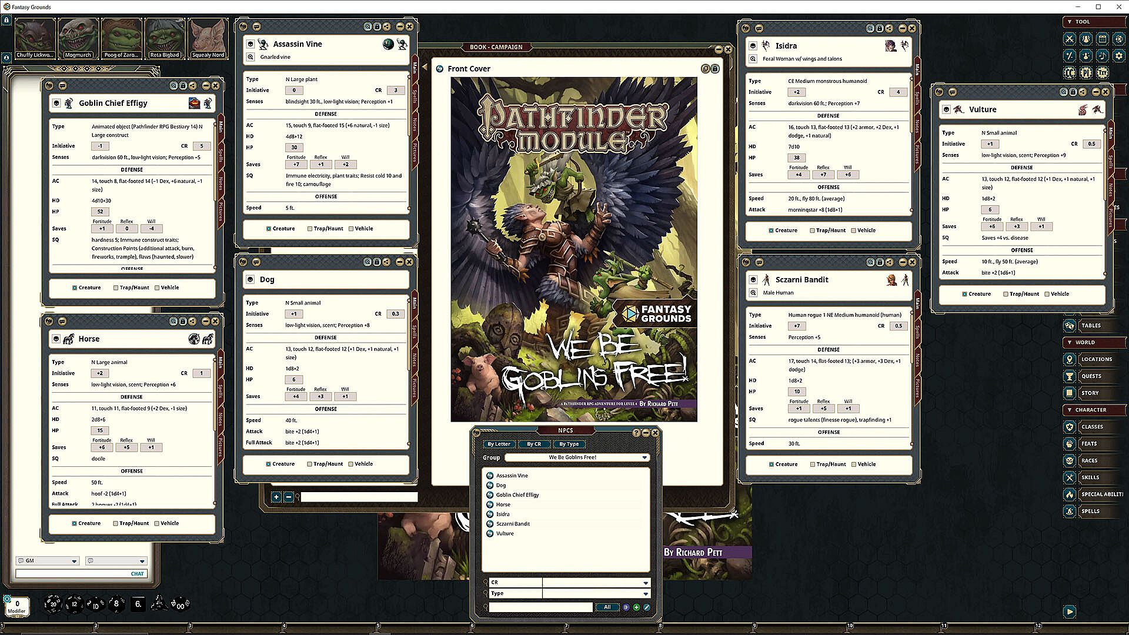The height and width of the screenshot is (635, 1129).
Task: Open the Modifiers plus/minus tool icon
Action: coord(1070,56)
